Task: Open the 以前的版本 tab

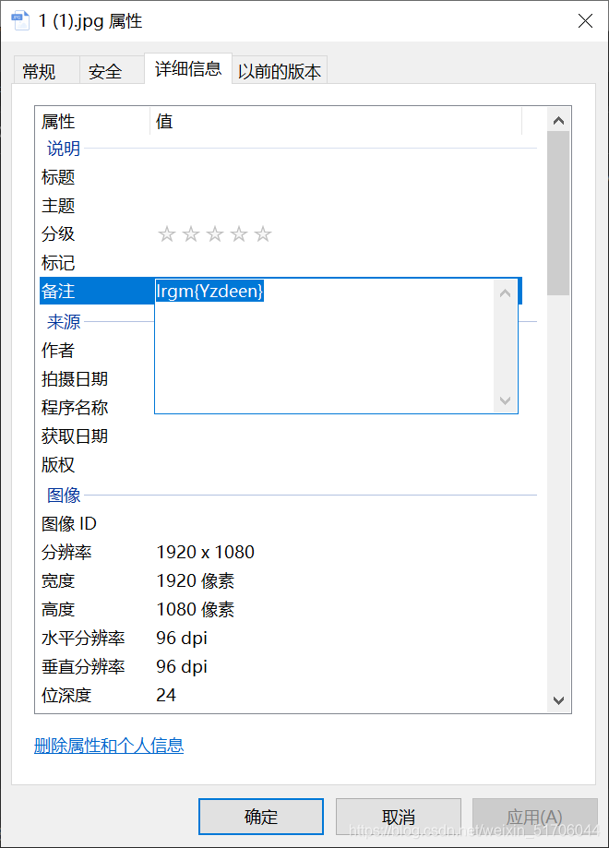Action: point(280,71)
